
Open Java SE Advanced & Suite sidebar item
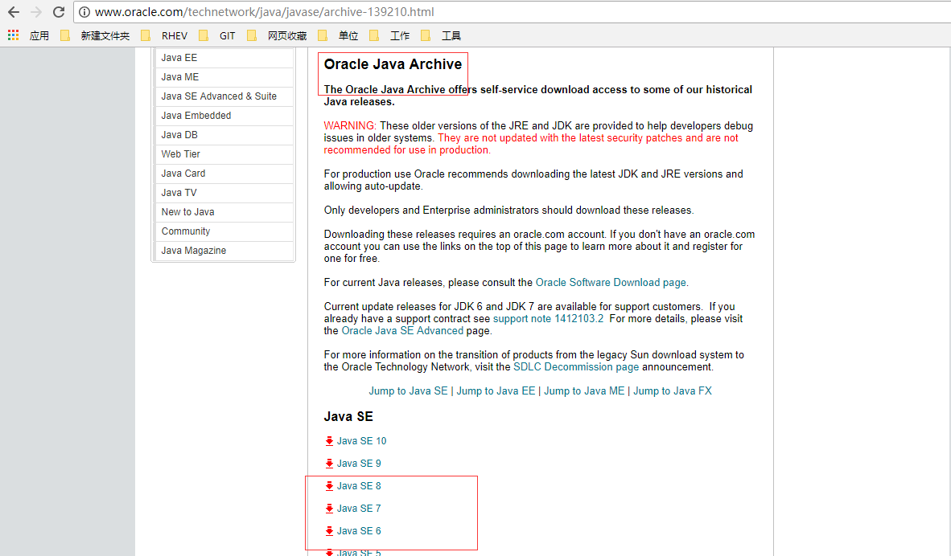tap(224, 96)
